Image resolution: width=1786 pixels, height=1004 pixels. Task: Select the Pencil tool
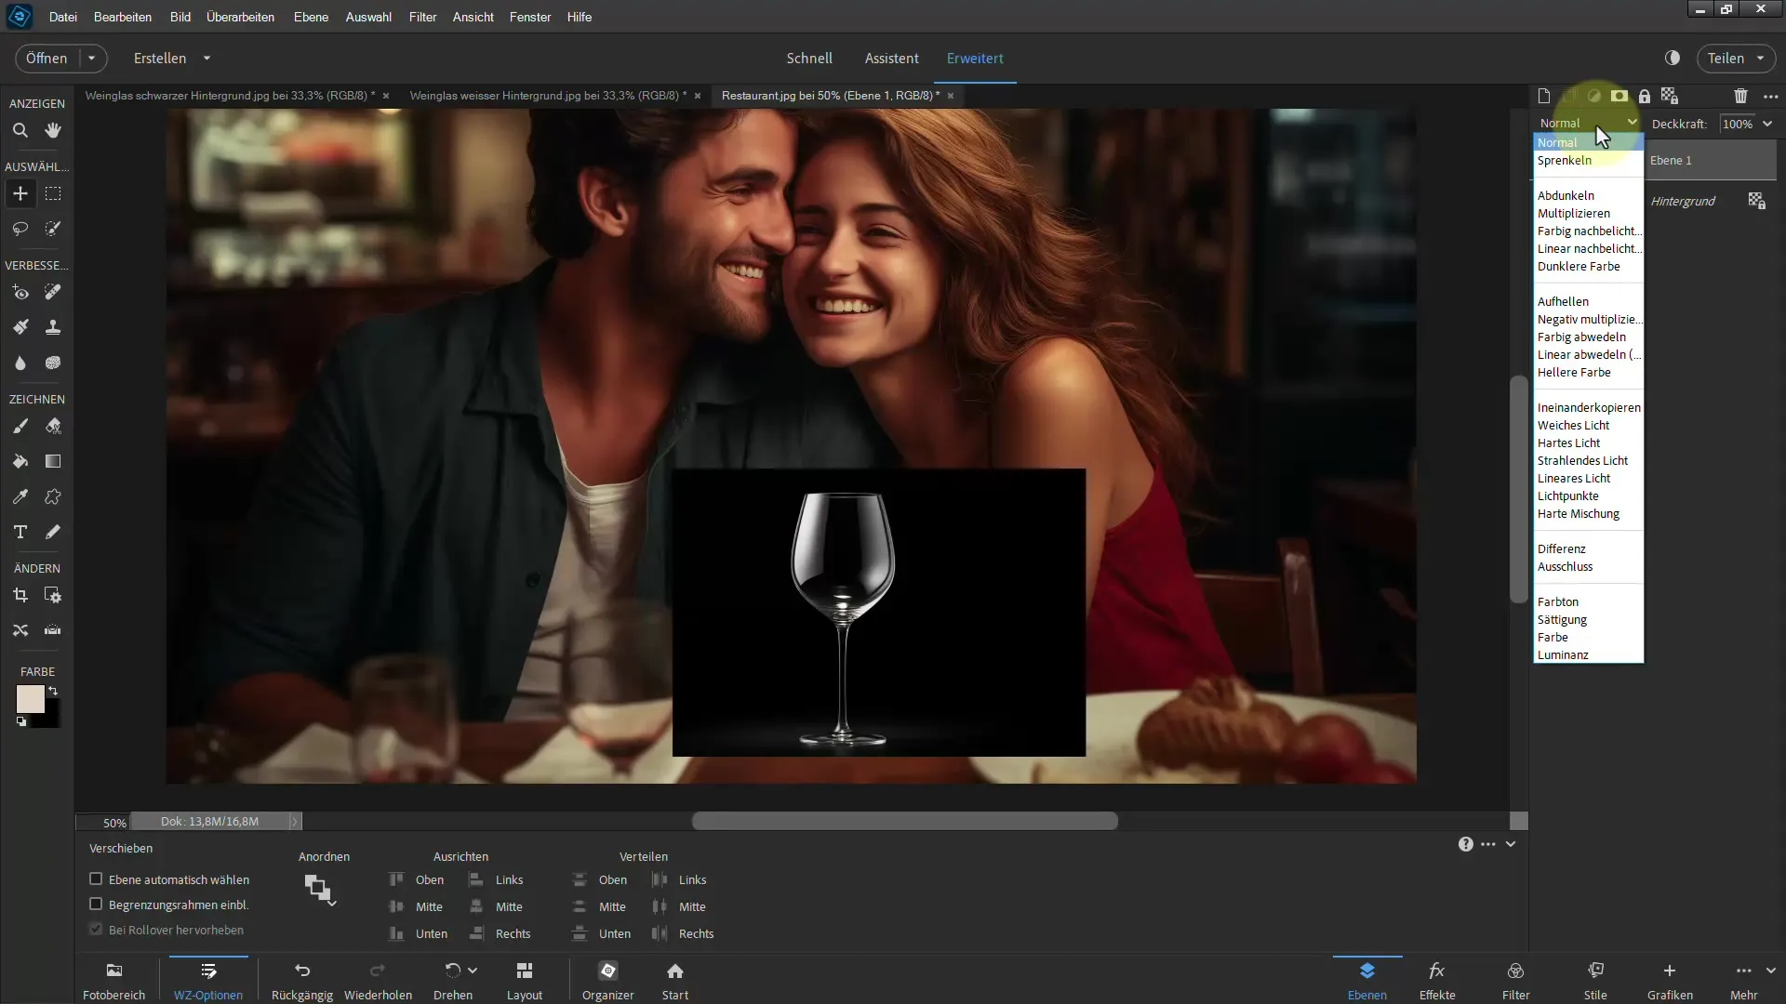click(53, 532)
